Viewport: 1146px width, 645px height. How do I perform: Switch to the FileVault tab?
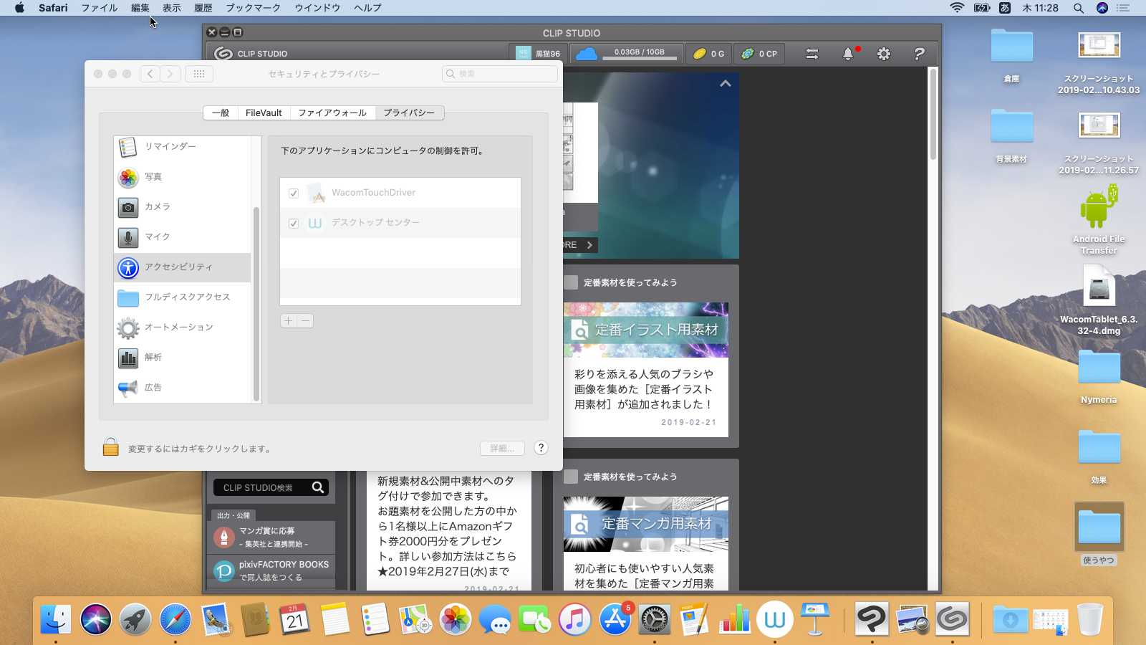point(264,113)
